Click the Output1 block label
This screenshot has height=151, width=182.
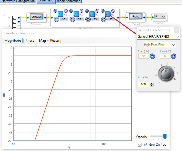[x=160, y=23]
